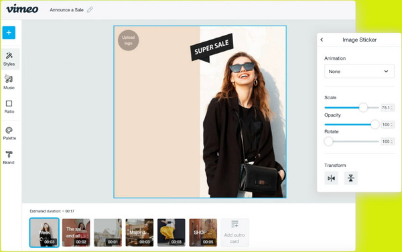The width and height of the screenshot is (402, 252).
Task: Select the 'Major d...' scene thumbnail
Action: [139, 233]
